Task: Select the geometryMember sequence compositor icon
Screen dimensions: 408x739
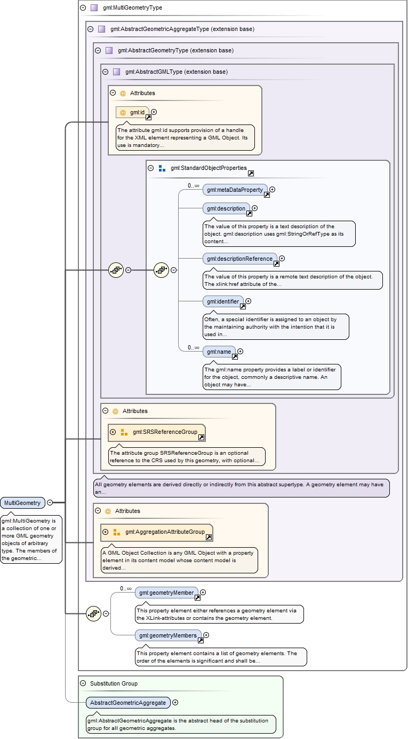Action: (93, 614)
